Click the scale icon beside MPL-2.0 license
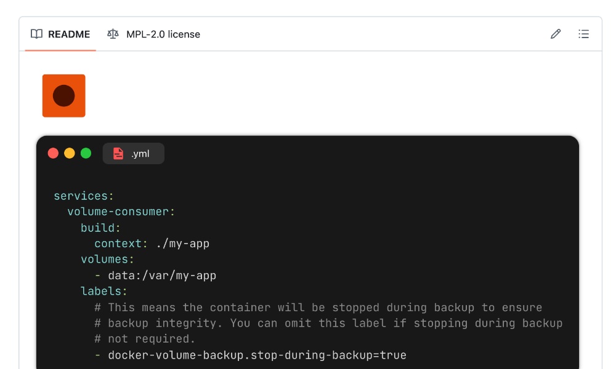616x369 pixels. coord(111,34)
